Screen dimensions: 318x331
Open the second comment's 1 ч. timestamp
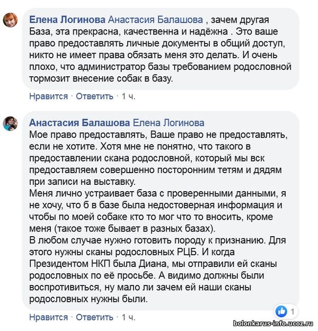click(128, 317)
